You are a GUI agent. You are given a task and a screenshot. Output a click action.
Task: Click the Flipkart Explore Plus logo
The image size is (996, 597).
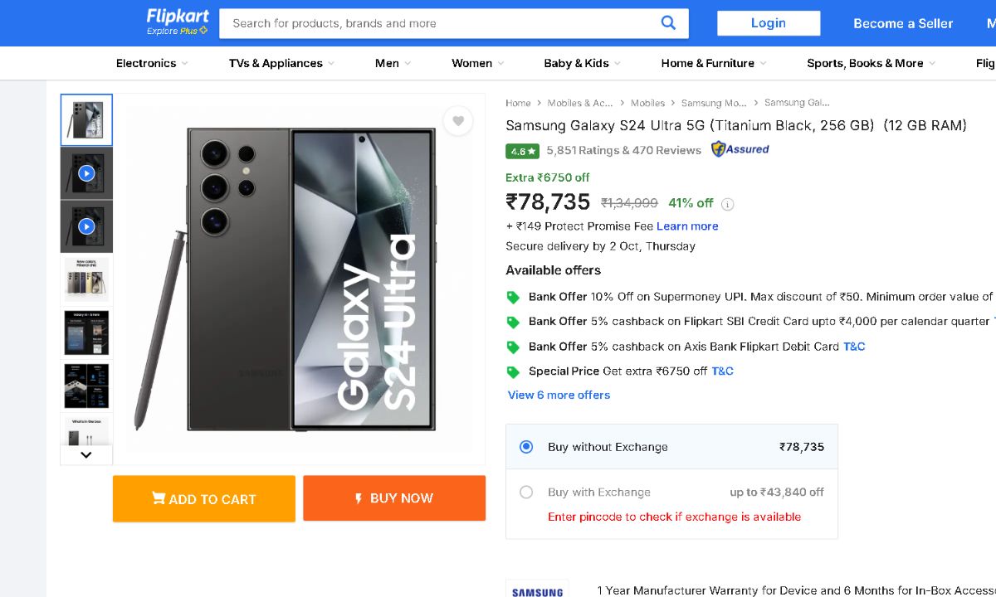pos(178,22)
